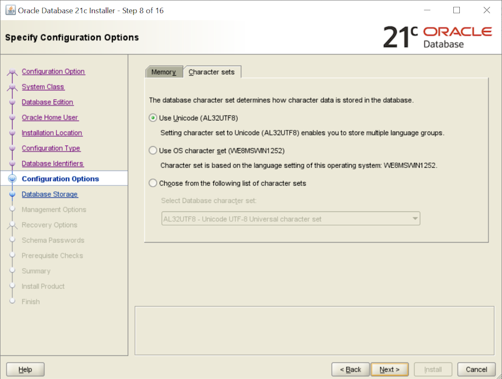Jump to Oracle Home User step
Image resolution: width=502 pixels, height=379 pixels.
pyautogui.click(x=50, y=117)
